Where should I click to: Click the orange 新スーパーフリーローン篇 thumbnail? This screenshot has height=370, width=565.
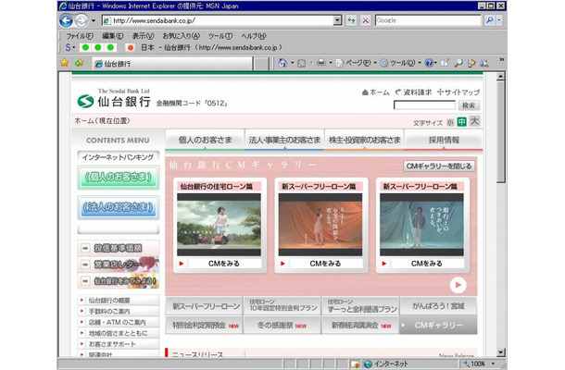click(x=320, y=225)
